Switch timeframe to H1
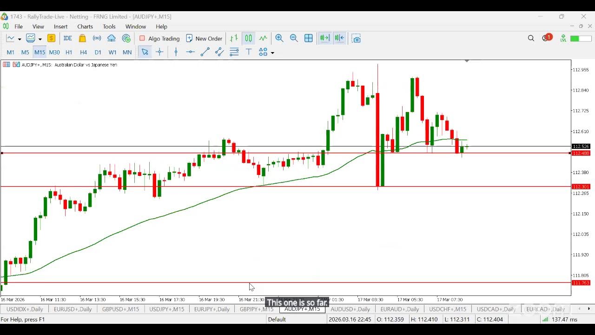Screen dimensions: 595x335 tap(69, 52)
